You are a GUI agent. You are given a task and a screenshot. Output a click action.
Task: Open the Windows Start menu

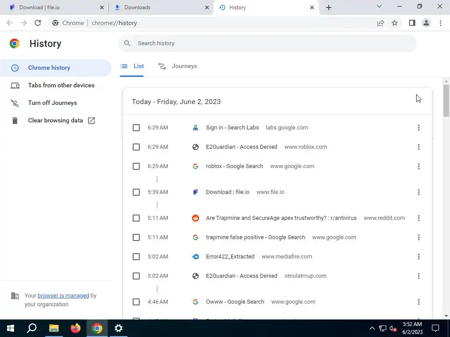pos(11,328)
